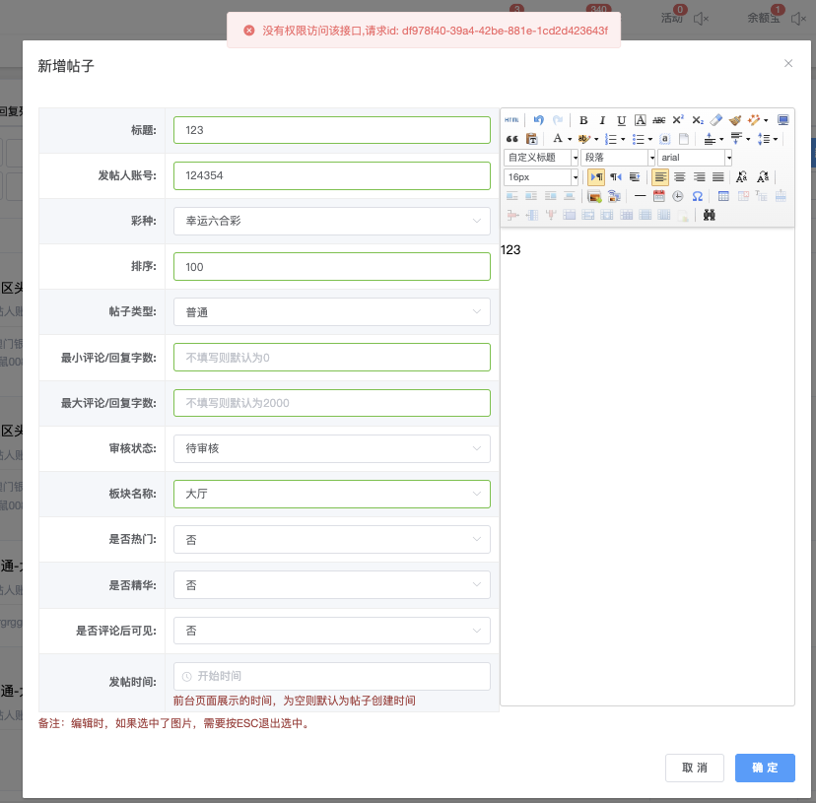
Task: Click the 确定 button to submit
Action: (x=765, y=769)
